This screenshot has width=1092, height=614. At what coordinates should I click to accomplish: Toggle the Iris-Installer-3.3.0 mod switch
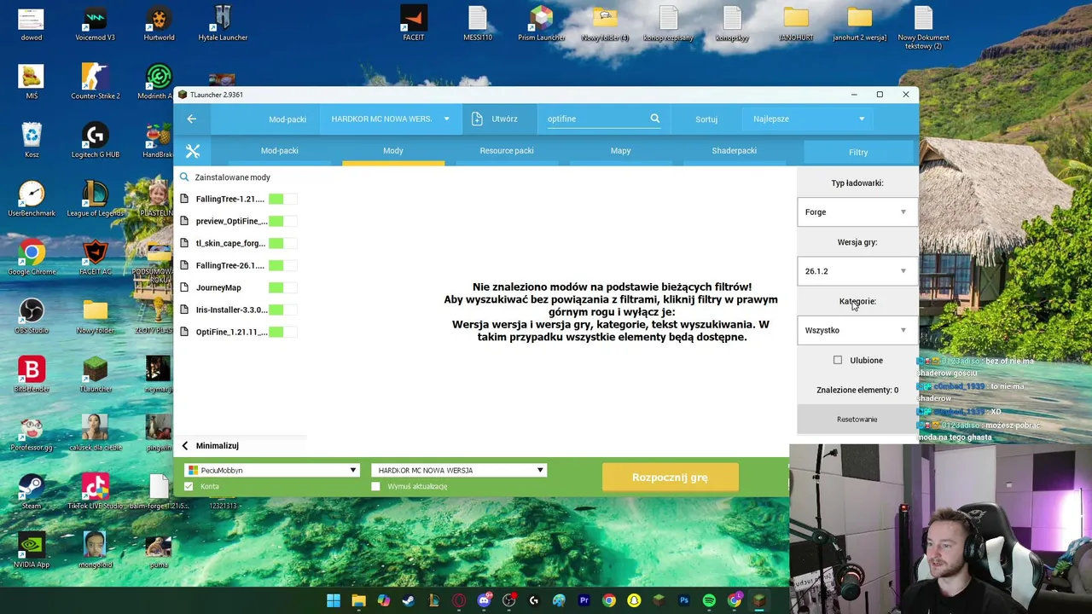coord(282,310)
